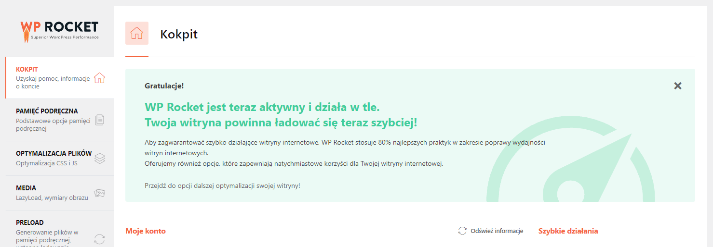Open the PAMIĘĆ PODRĘCZNA menu section
This screenshot has height=247, width=713.
pyautogui.click(x=47, y=111)
